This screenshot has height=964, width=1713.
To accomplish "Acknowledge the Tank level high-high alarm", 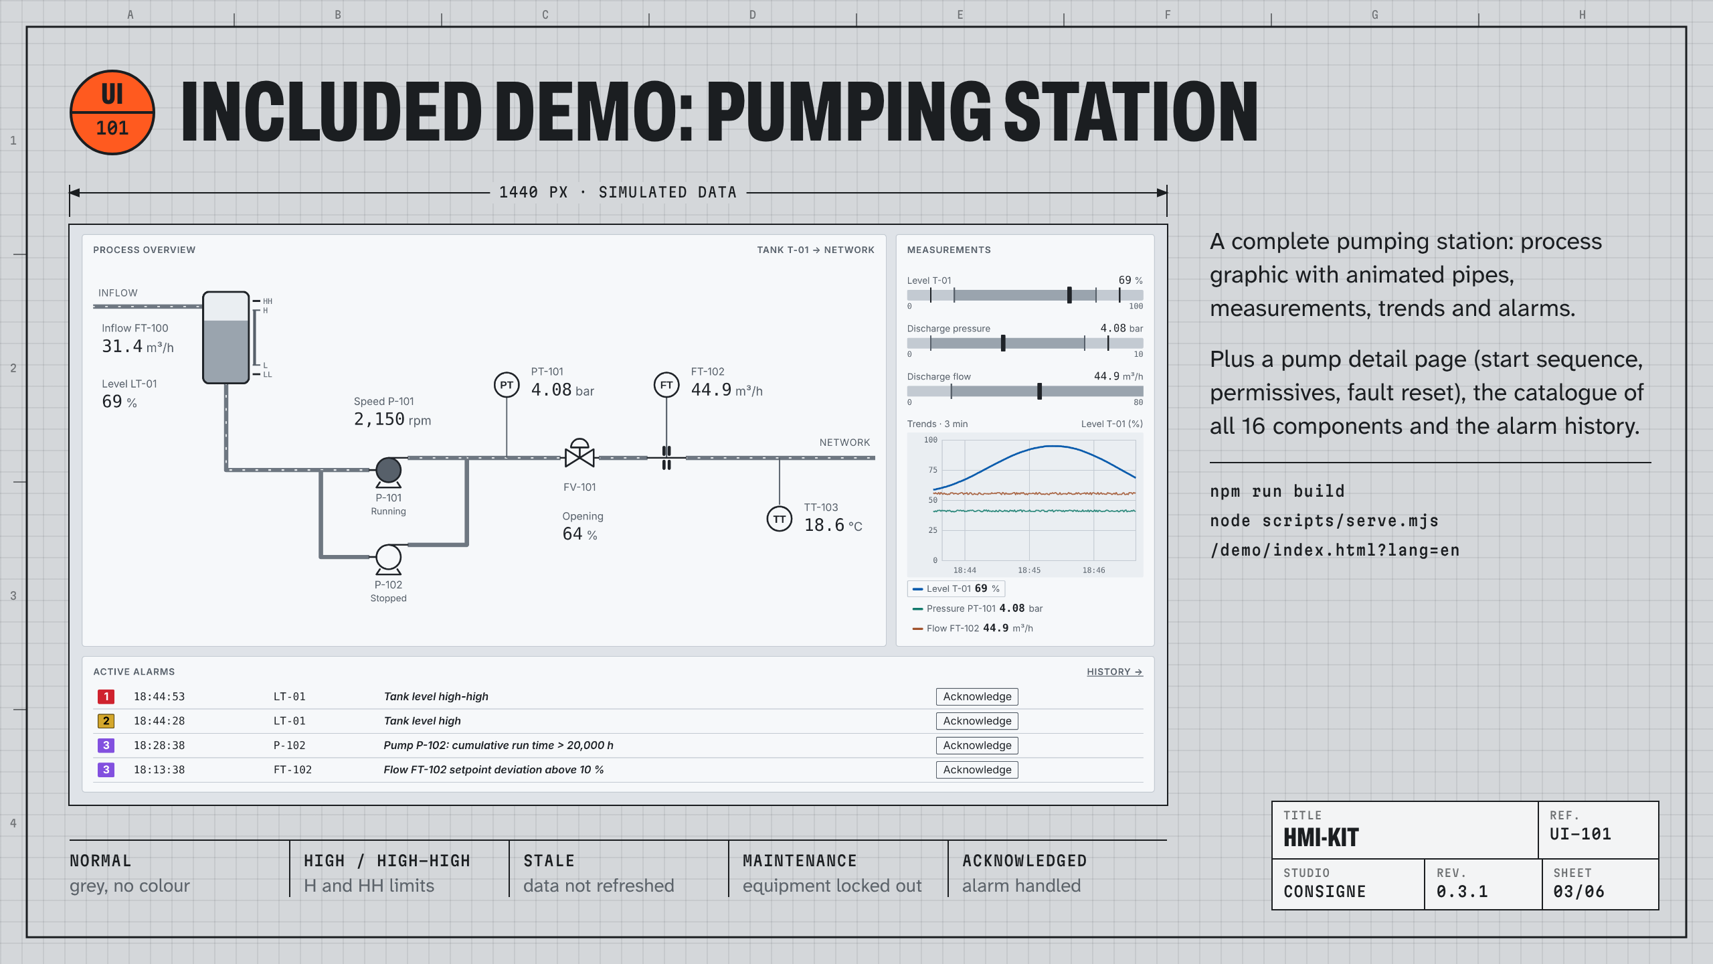I will pos(977,696).
